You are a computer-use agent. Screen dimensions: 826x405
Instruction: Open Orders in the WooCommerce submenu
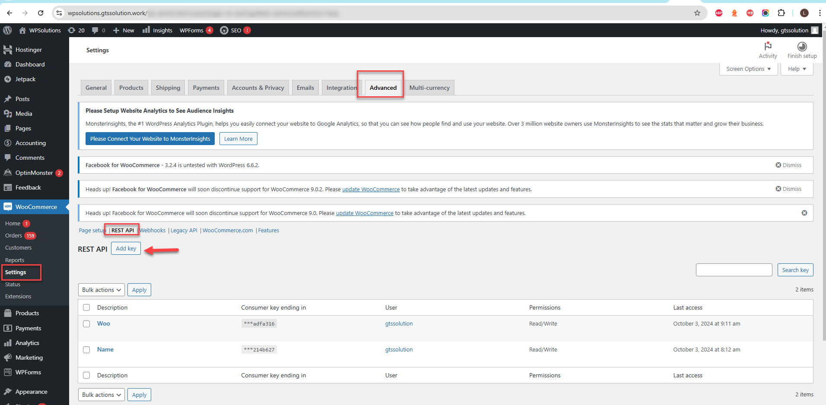13,236
